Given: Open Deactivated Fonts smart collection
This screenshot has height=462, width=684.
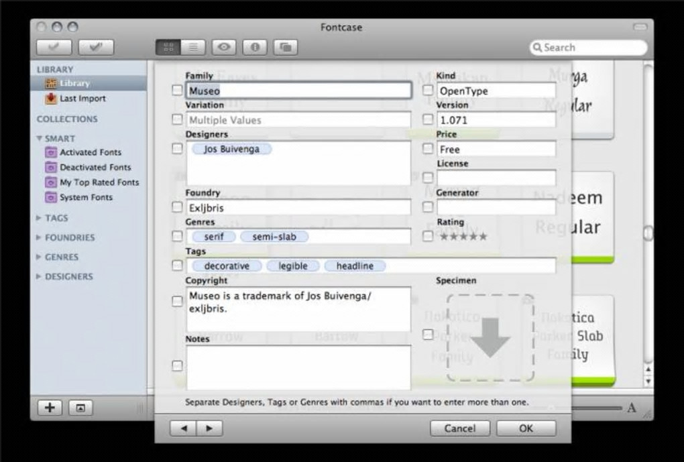Looking at the screenshot, I should [x=95, y=167].
